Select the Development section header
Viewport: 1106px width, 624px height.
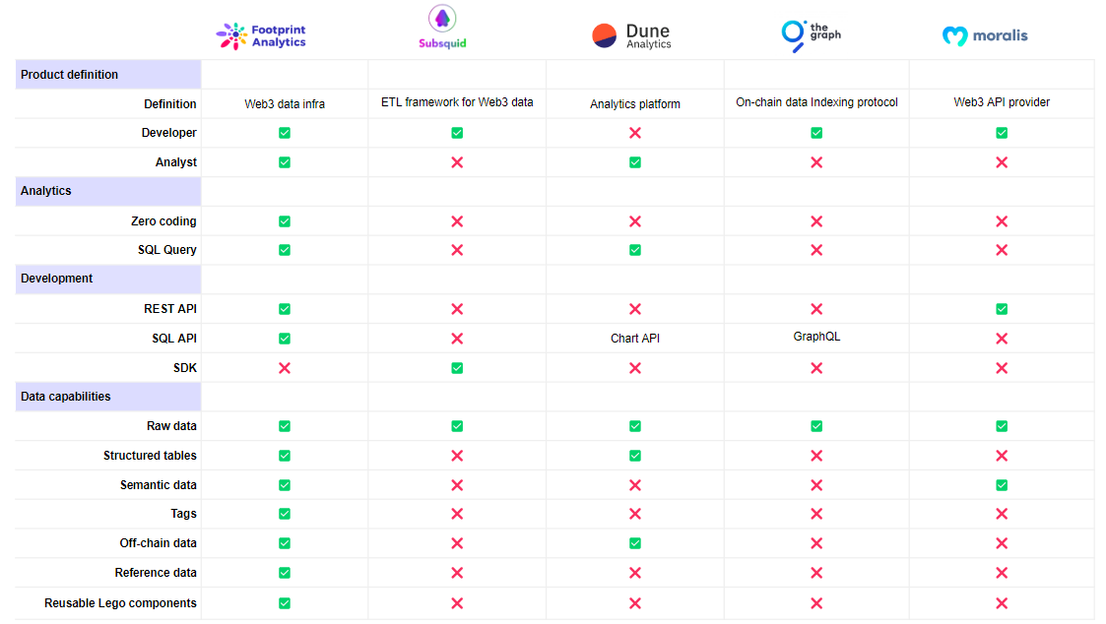coord(108,279)
